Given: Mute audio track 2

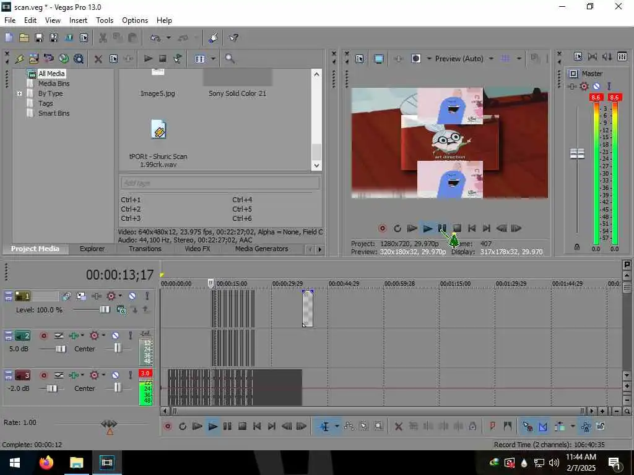Looking at the screenshot, I should point(116,336).
